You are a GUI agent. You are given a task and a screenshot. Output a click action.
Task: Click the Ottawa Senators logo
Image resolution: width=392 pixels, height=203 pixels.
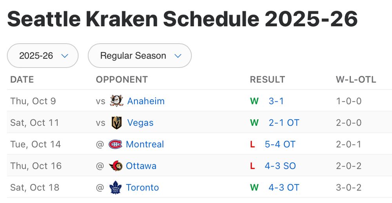[116, 166]
